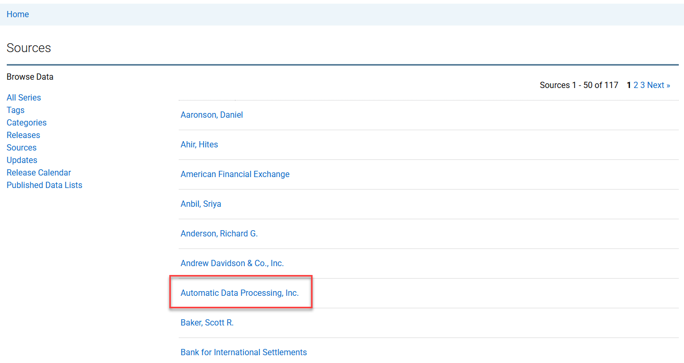Open American Financial Exchange source
The image size is (684, 363).
click(x=235, y=174)
